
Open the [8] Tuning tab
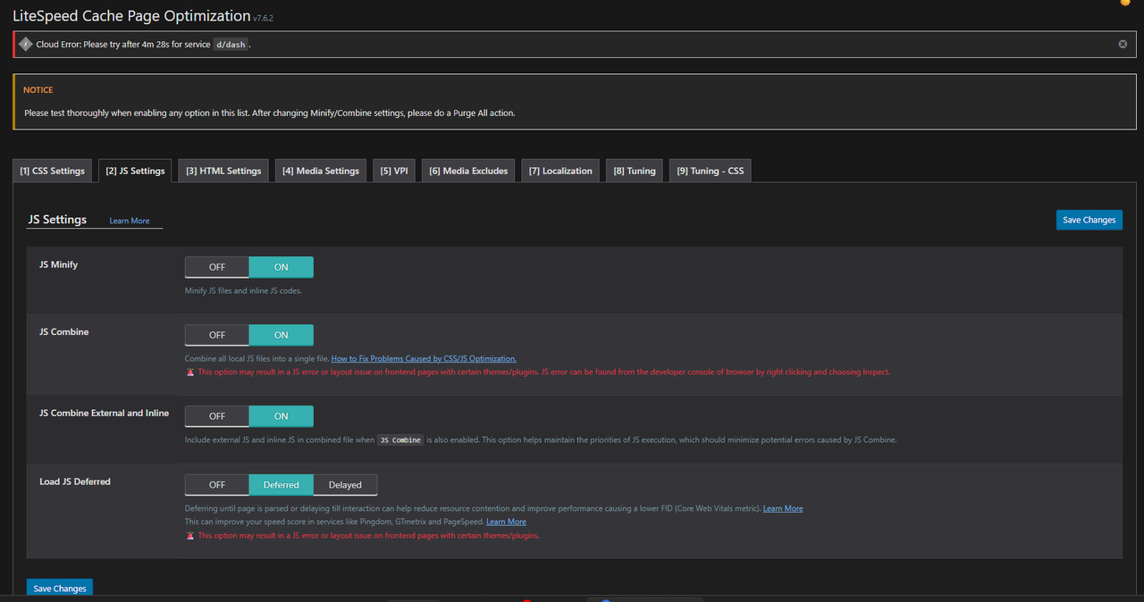635,171
